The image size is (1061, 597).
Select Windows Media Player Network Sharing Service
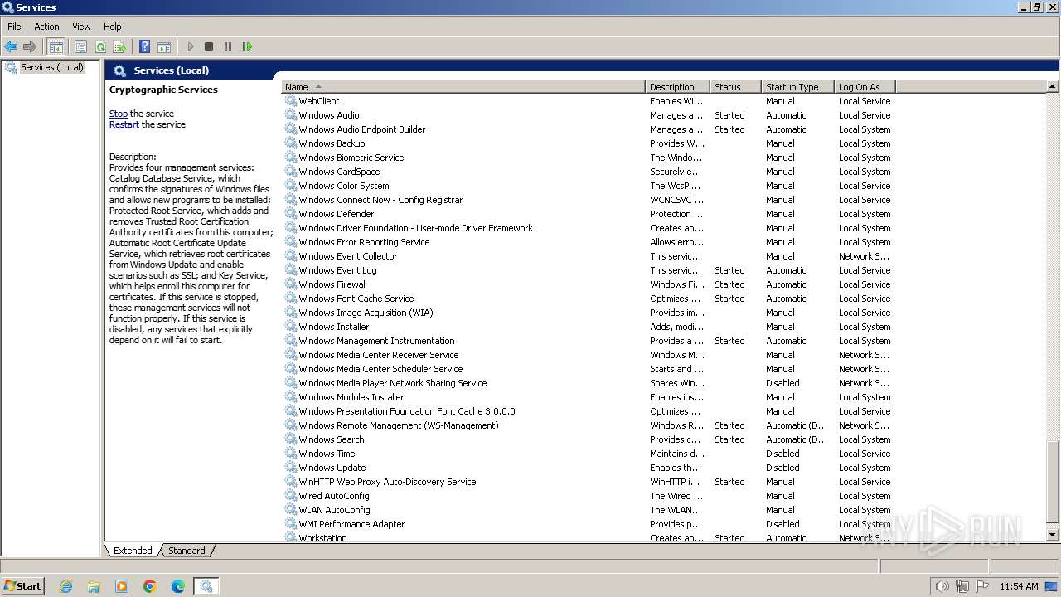click(393, 383)
